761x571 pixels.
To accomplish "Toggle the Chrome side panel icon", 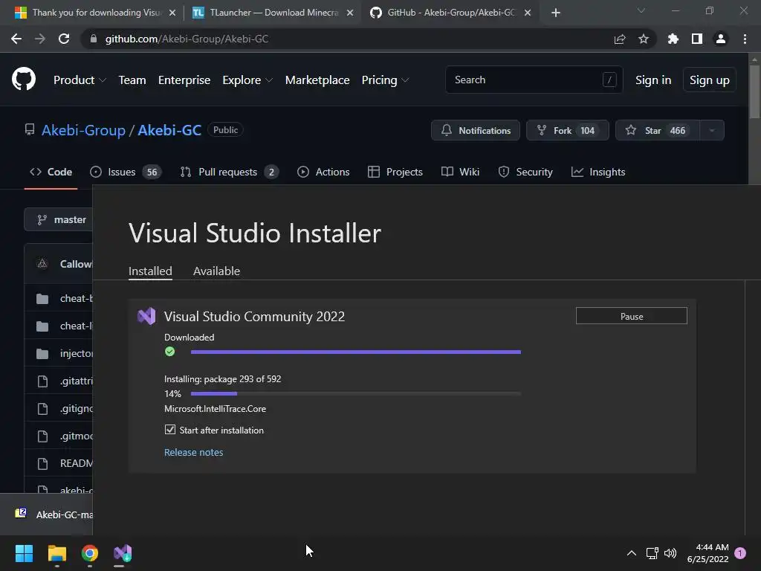I will click(697, 39).
